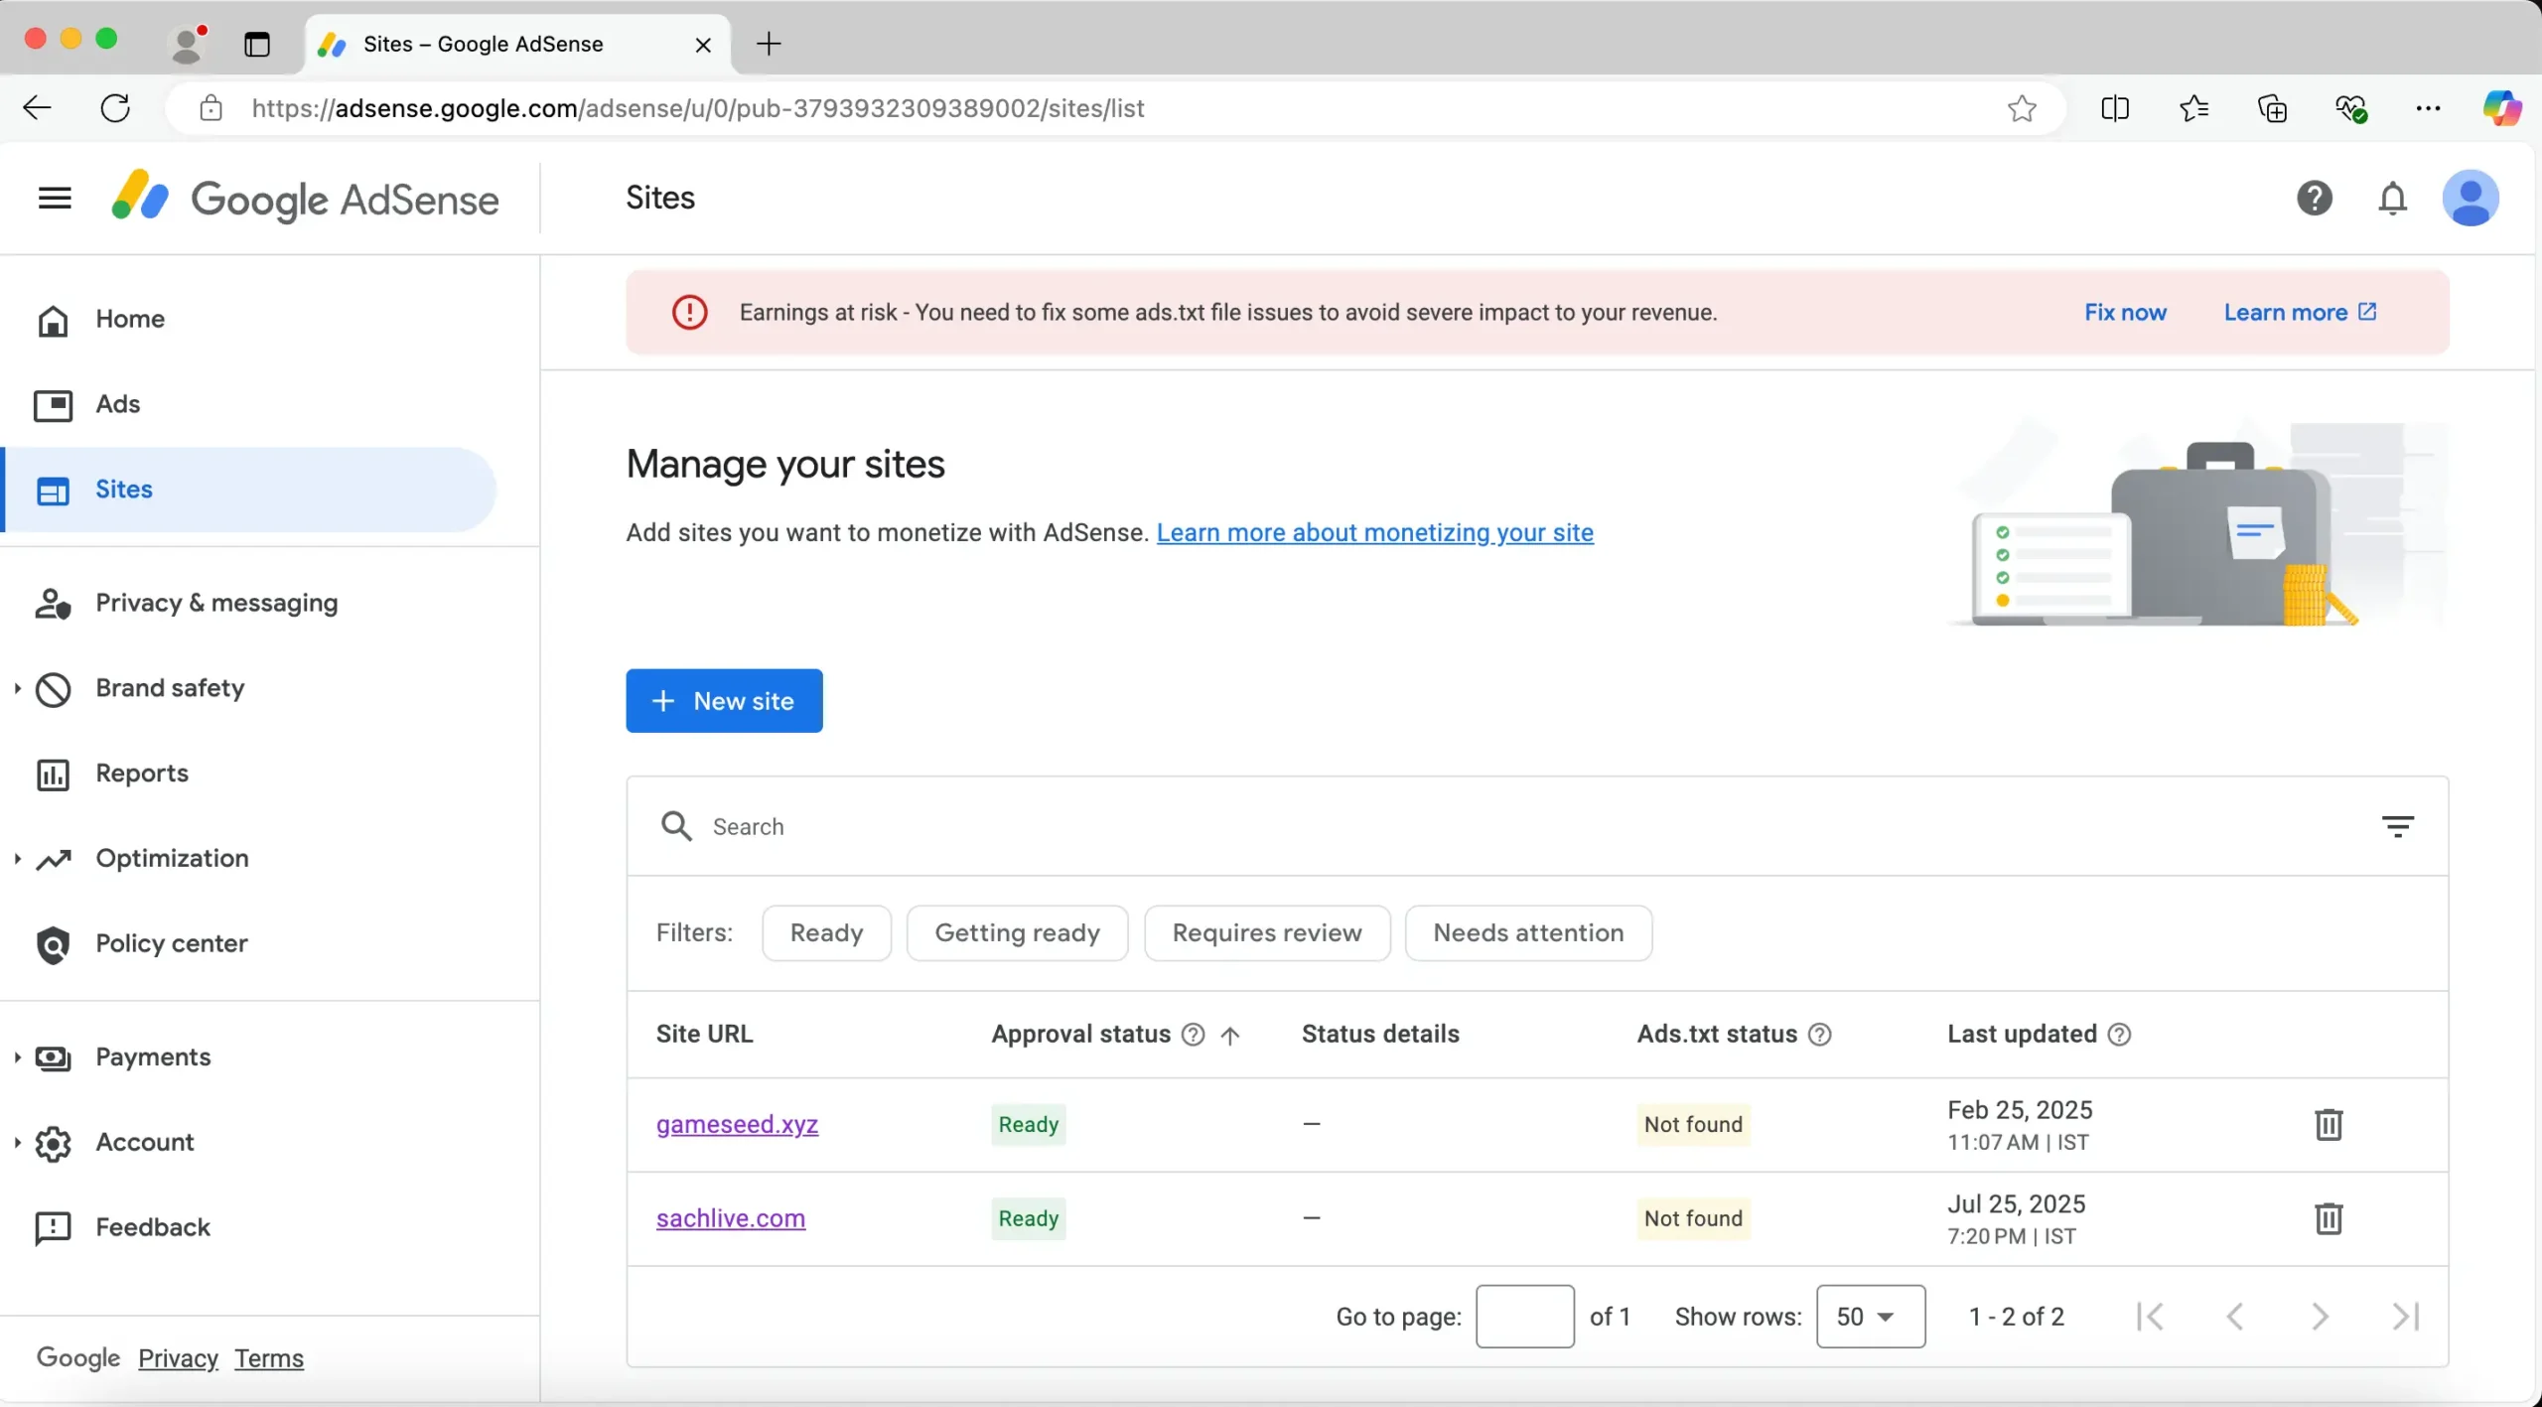Open Feedback in sidebar
The height and width of the screenshot is (1407, 2542).
point(152,1227)
